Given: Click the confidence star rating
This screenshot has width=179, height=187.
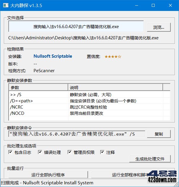Looking at the screenshot, I should point(113,57).
